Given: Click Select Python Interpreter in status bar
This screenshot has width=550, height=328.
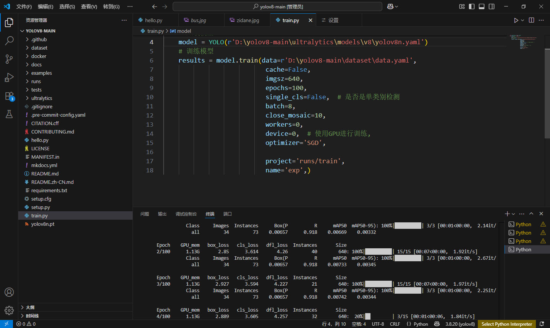Looking at the screenshot, I should [506, 324].
